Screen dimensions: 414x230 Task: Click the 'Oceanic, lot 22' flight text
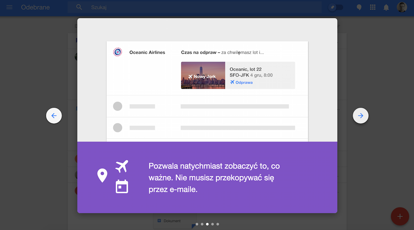(246, 69)
